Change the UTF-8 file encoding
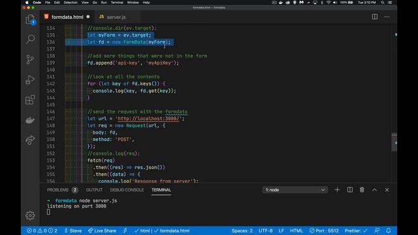Image resolution: width=418 pixels, height=235 pixels. coord(265,230)
